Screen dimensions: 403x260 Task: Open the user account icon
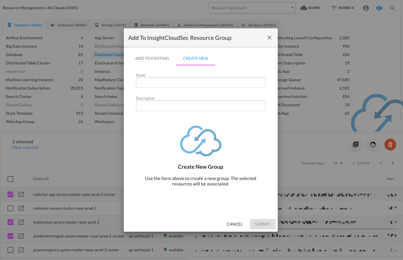(x=366, y=8)
